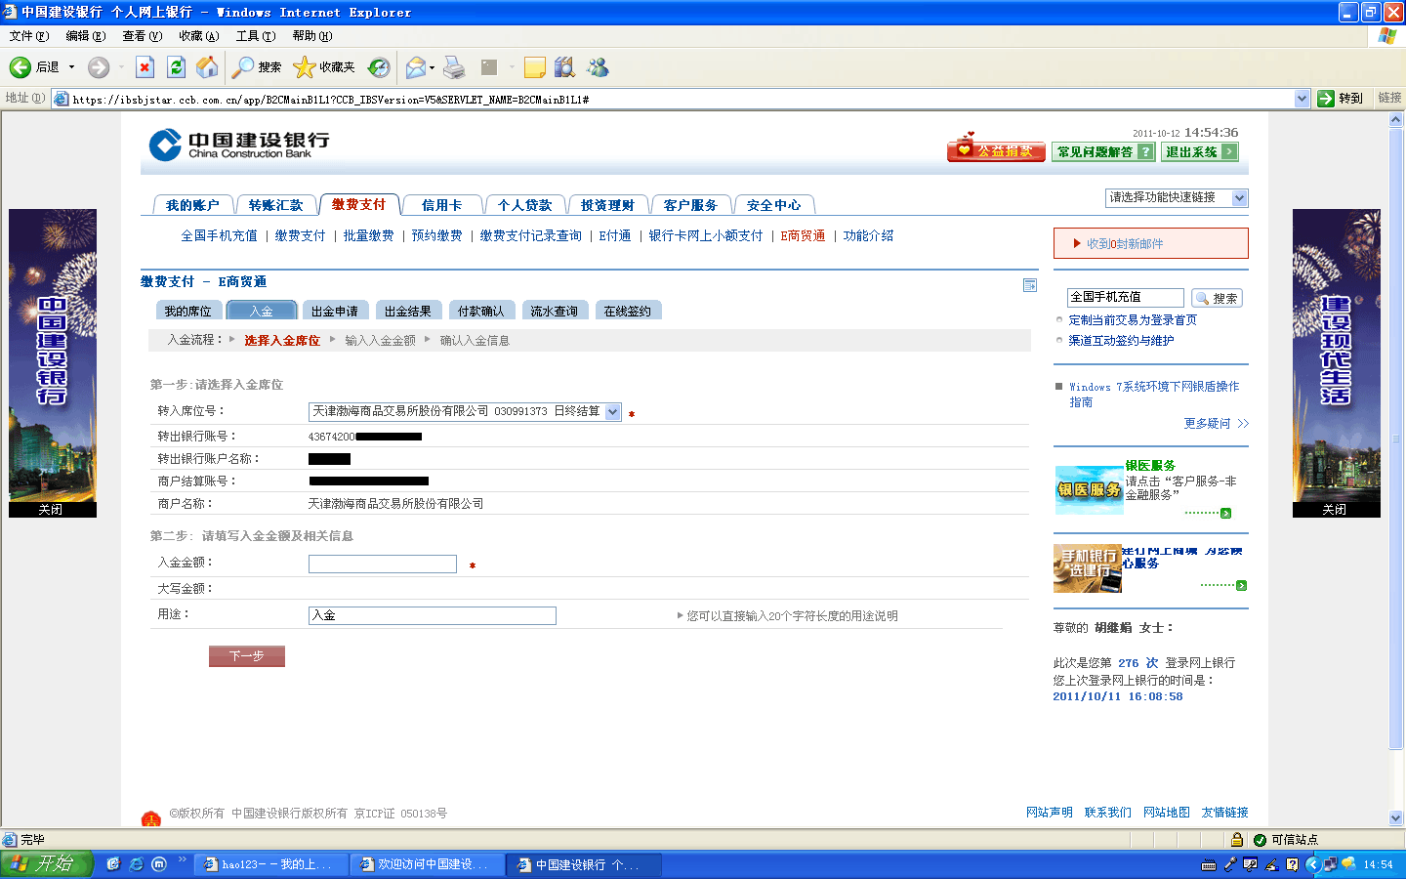Click the Stop loading icon
This screenshot has width=1406, height=879.
[145, 67]
